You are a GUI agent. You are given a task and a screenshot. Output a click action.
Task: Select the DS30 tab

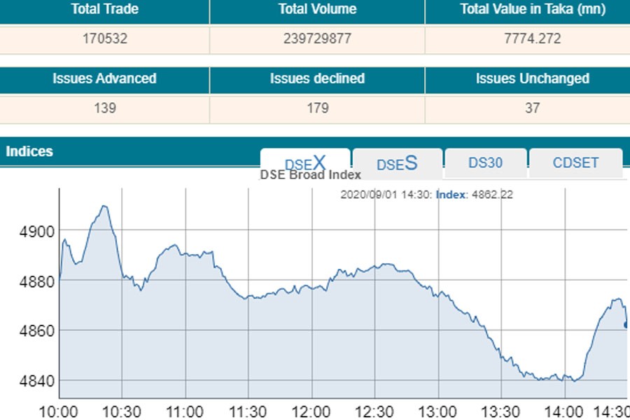coord(485,163)
